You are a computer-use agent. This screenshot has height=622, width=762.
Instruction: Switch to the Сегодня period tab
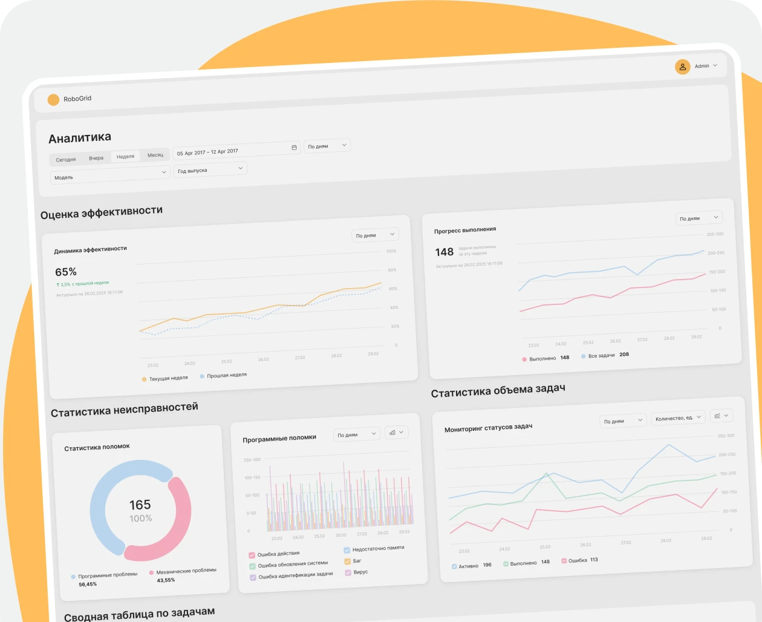66,160
